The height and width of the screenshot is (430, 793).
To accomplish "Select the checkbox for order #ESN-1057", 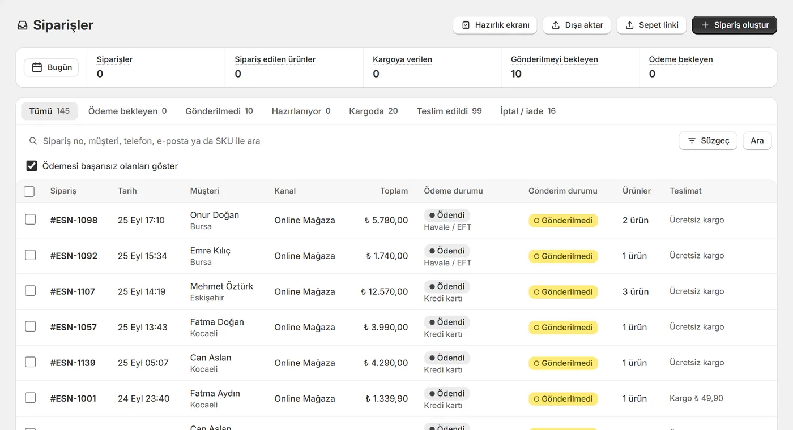I will (x=31, y=326).
